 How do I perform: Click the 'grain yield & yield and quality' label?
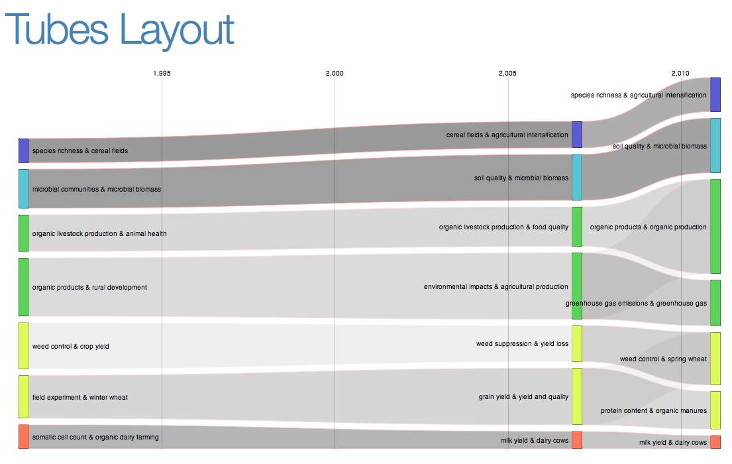pyautogui.click(x=523, y=397)
